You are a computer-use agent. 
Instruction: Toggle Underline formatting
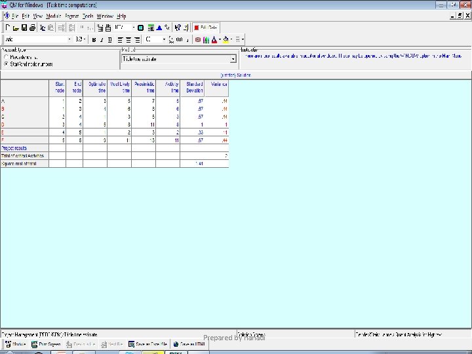[110, 39]
